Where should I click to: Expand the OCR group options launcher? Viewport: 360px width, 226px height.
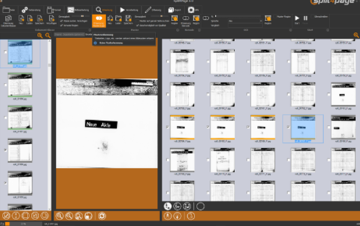(x=290, y=30)
